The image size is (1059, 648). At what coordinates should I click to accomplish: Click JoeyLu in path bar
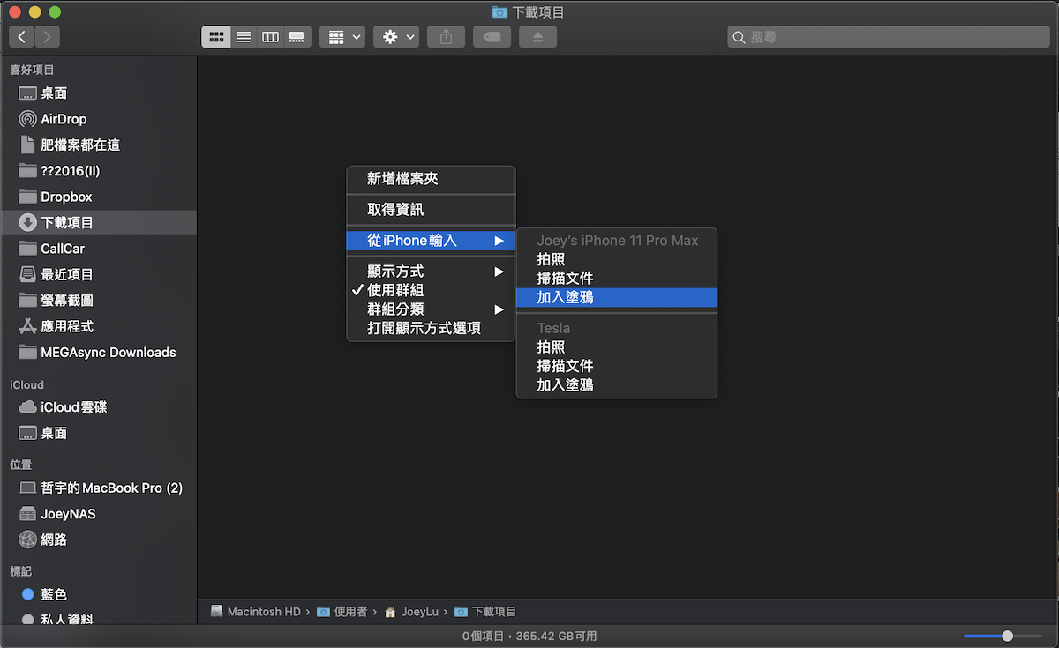(x=413, y=612)
